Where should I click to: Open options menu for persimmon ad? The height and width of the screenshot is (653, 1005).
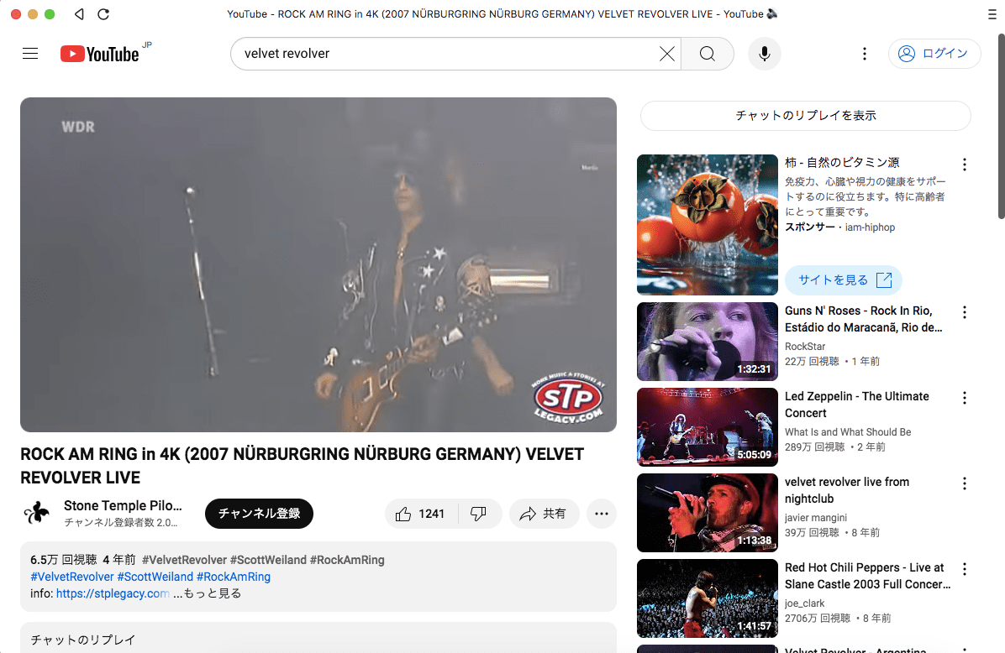pyautogui.click(x=964, y=165)
